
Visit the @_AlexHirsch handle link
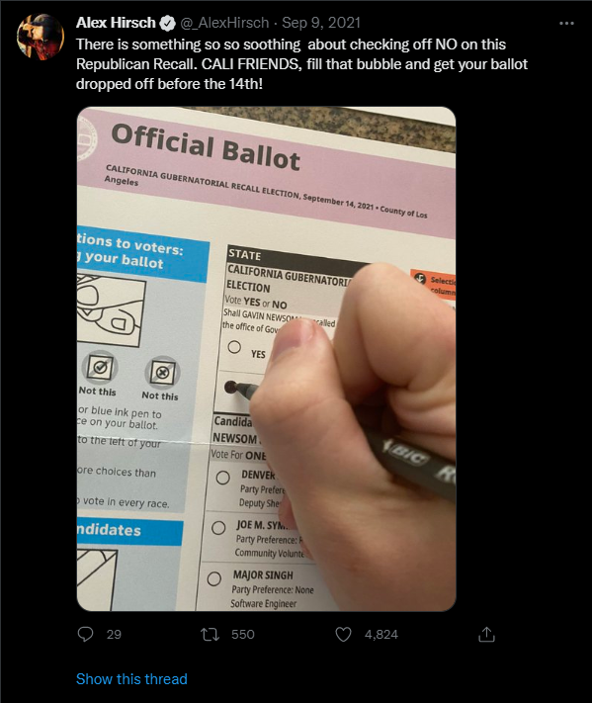(224, 23)
